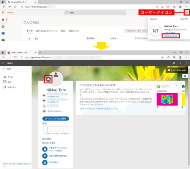The image size is (190, 169).
Task: Open 自分の OneDrive link
Action: [54, 111]
